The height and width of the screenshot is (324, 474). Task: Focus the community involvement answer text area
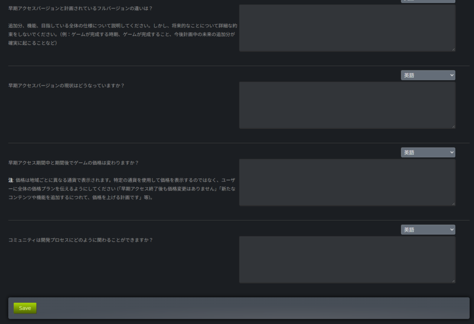pos(347,260)
